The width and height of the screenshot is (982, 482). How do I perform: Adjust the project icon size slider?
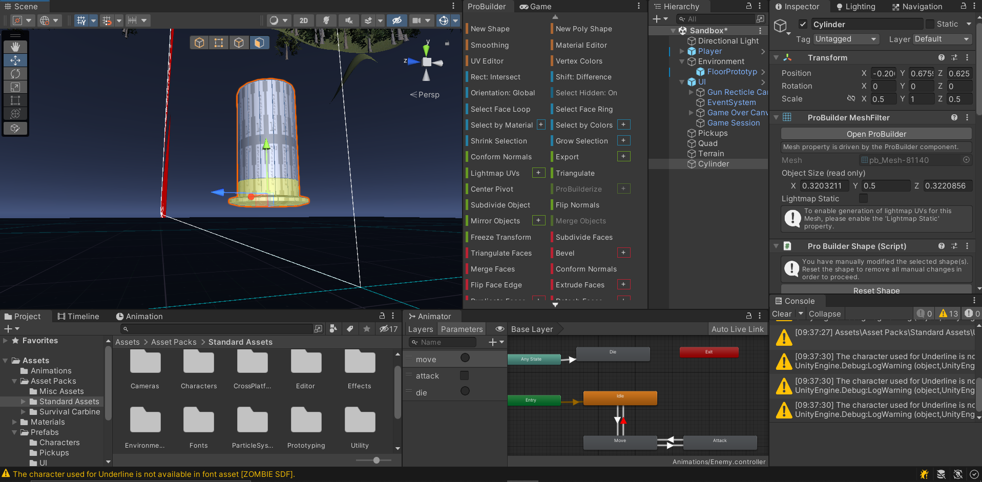coord(376,460)
